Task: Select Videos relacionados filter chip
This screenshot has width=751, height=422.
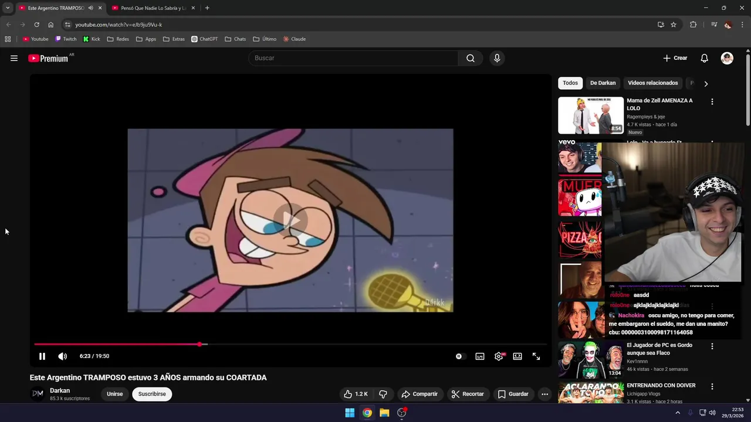Action: click(x=652, y=83)
